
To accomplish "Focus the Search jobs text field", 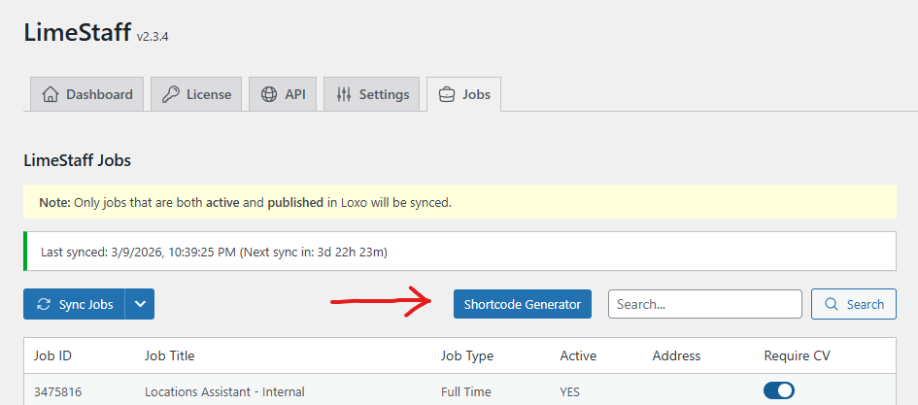I will point(704,304).
